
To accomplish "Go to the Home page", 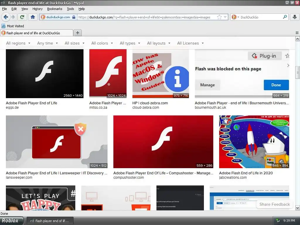I will 33,17.
